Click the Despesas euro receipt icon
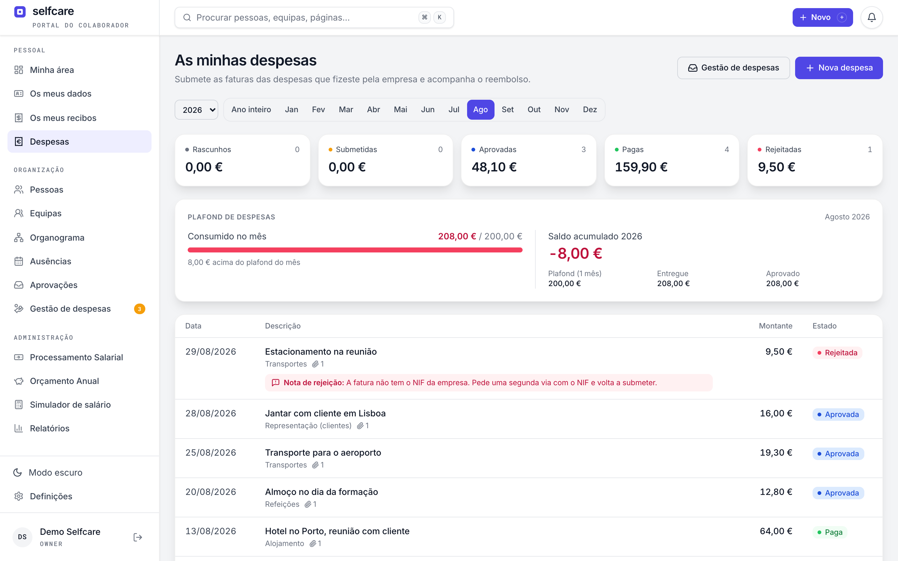898x561 pixels. (19, 141)
